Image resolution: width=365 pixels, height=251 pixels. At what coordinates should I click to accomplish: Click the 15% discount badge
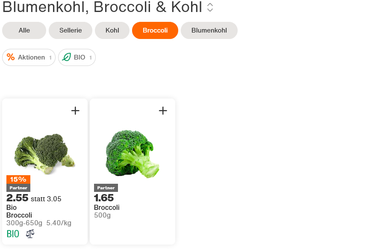coord(18,179)
